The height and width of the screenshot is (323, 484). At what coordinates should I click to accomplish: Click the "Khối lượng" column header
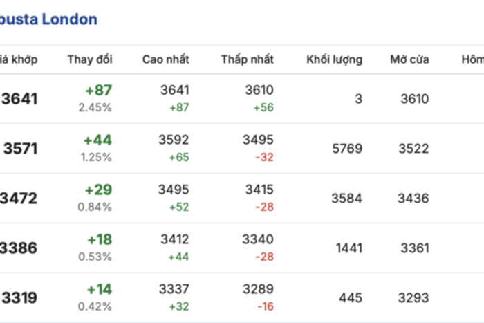click(x=334, y=59)
